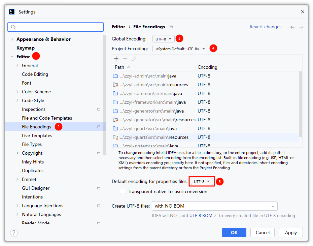Select File Types settings
Image resolution: width=313 pixels, height=246 pixels.
(32, 144)
